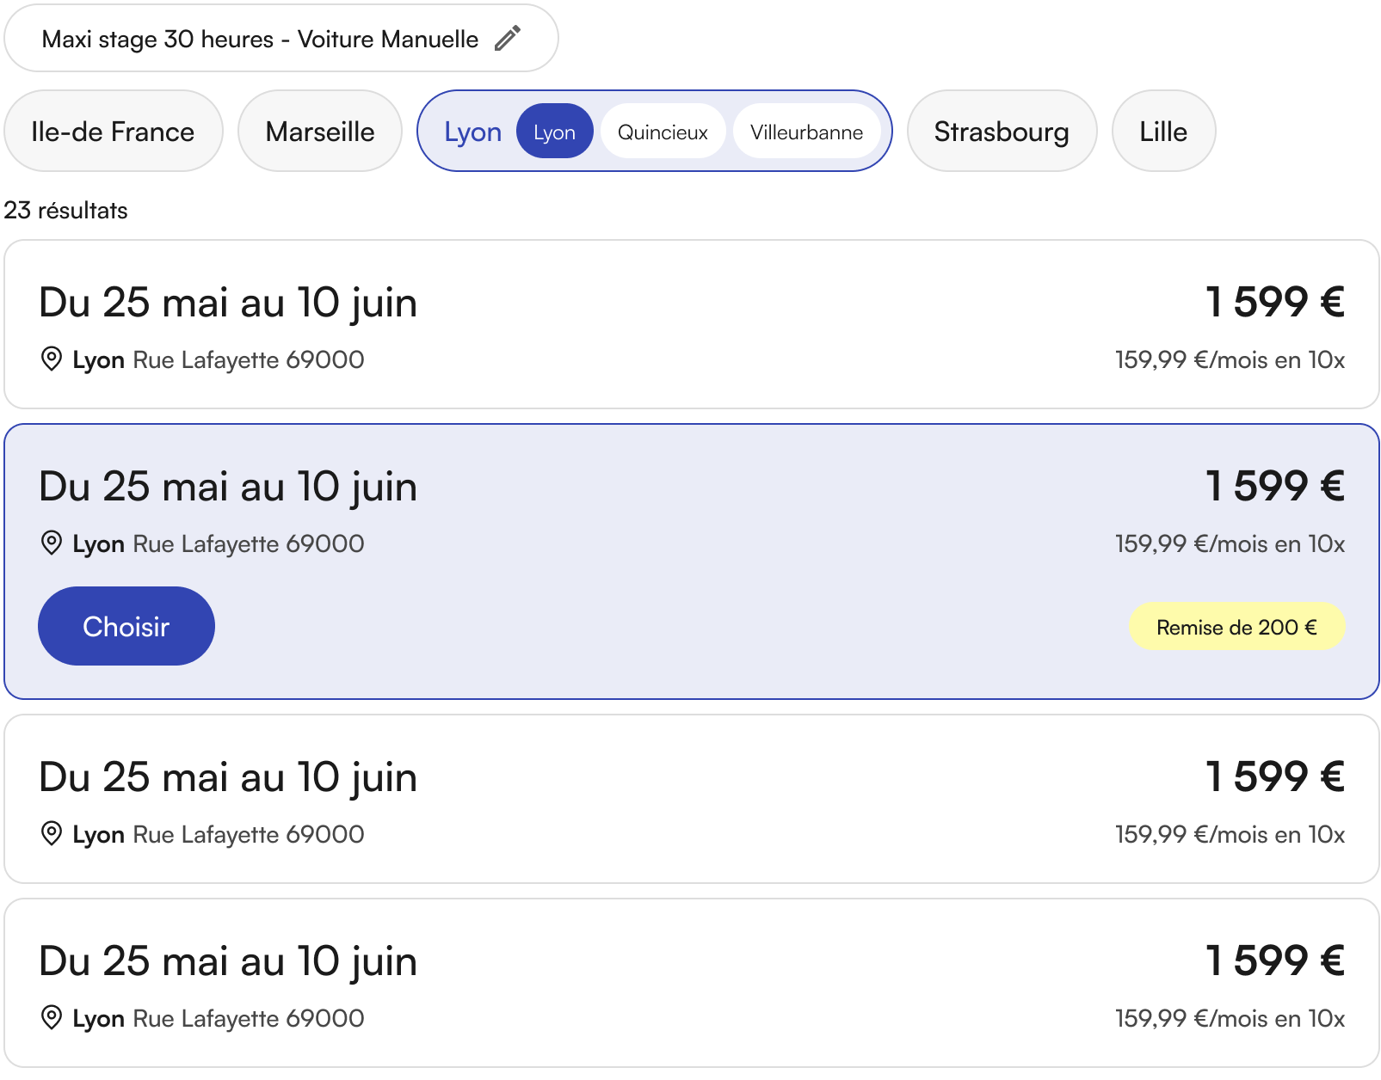
Task: Click the Choisir button
Action: (126, 626)
